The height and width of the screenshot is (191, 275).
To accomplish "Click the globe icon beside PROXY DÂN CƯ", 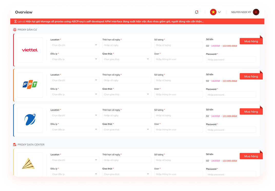I will tap(15, 29).
